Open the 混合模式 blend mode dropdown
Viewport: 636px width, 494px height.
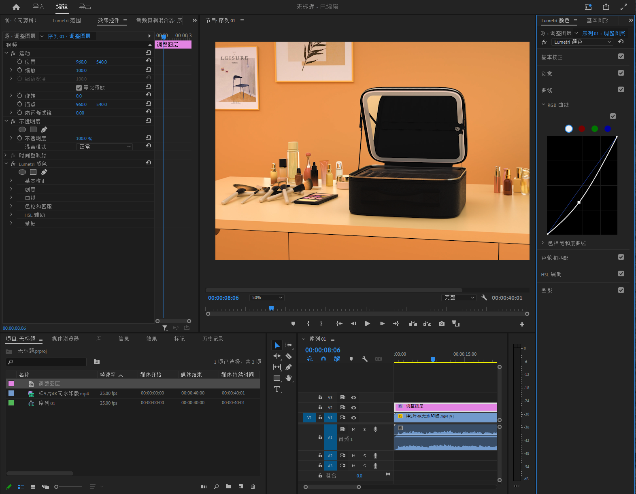[x=104, y=147]
